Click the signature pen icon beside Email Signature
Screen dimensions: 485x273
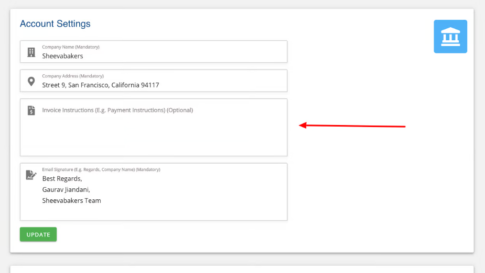coord(31,175)
